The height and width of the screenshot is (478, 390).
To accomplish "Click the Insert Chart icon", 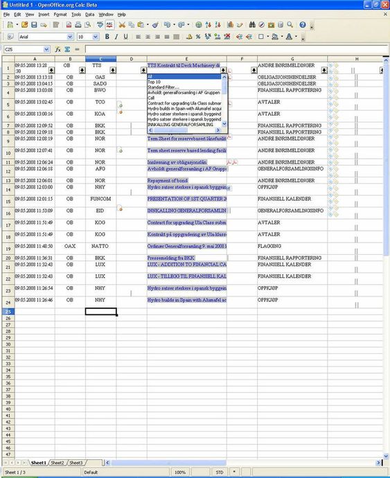I will click(230, 25).
